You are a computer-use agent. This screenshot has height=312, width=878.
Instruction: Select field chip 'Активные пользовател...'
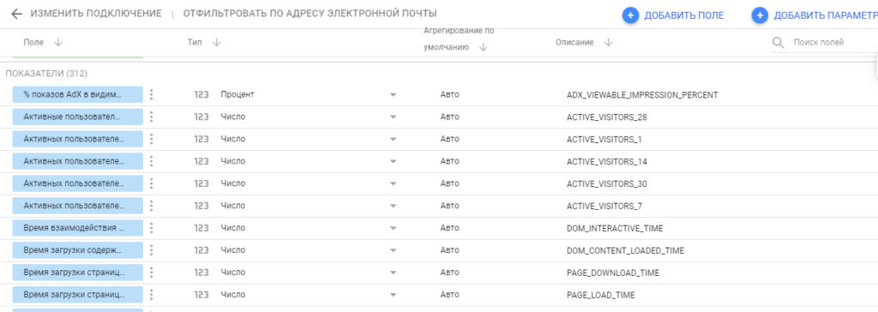(78, 117)
